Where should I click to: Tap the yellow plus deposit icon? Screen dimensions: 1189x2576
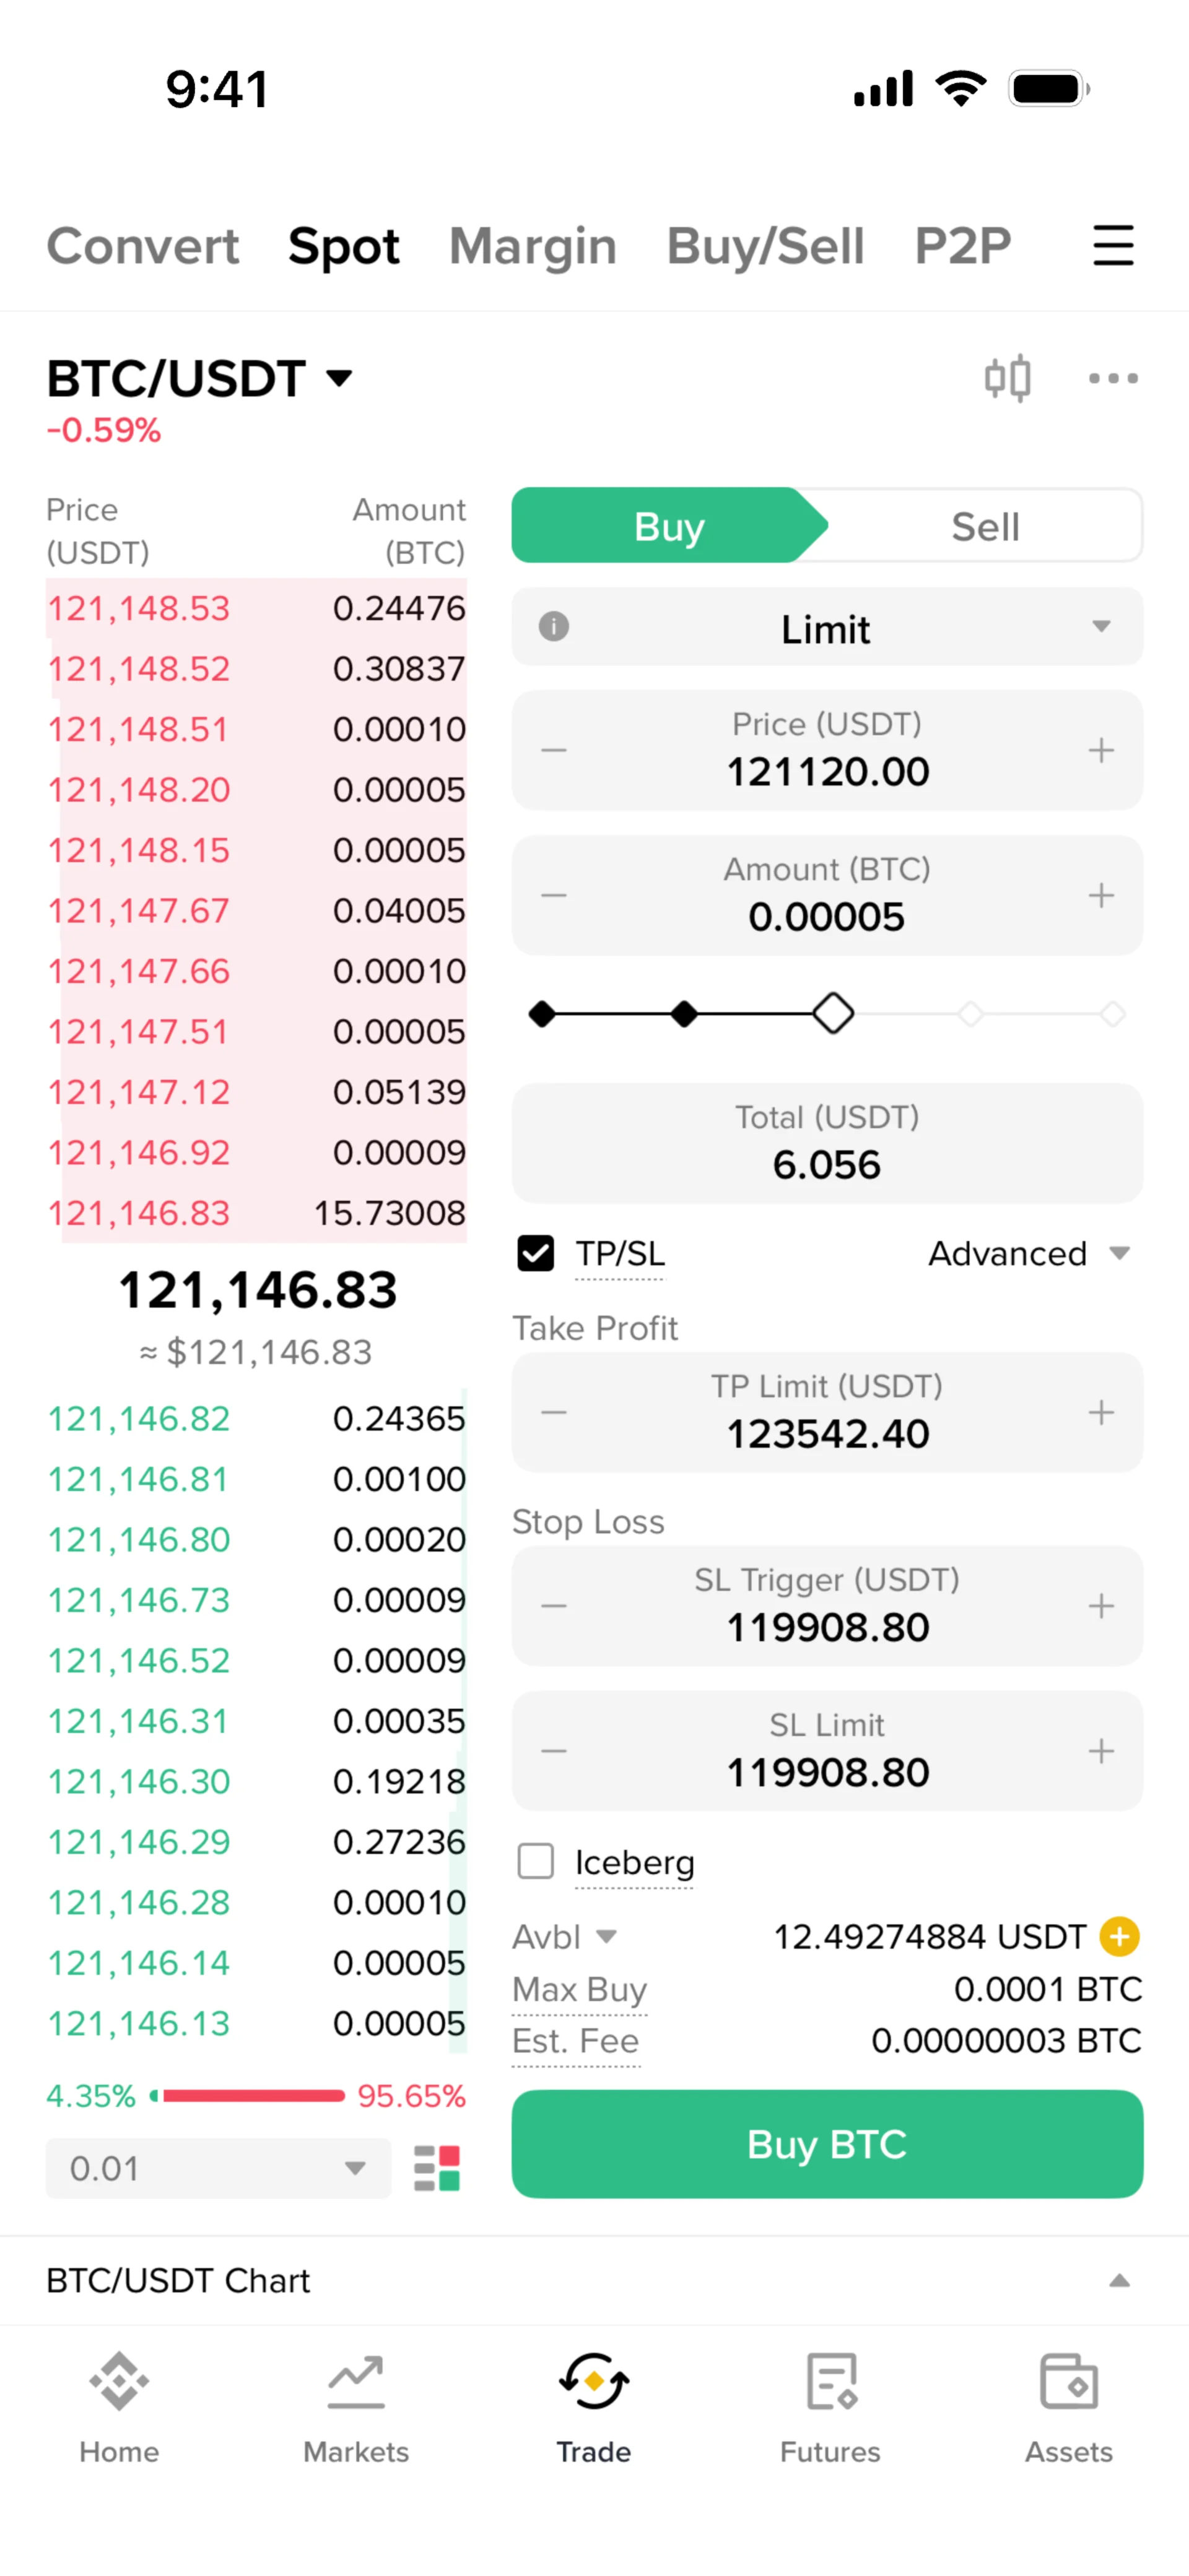coord(1119,1937)
